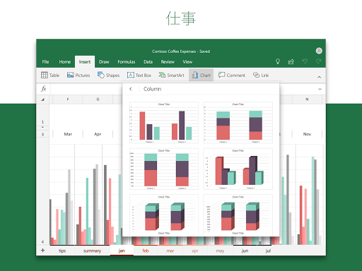Viewport: 362px width, 271px height.
Task: Click the Undo arrow
Action: [x=305, y=61]
